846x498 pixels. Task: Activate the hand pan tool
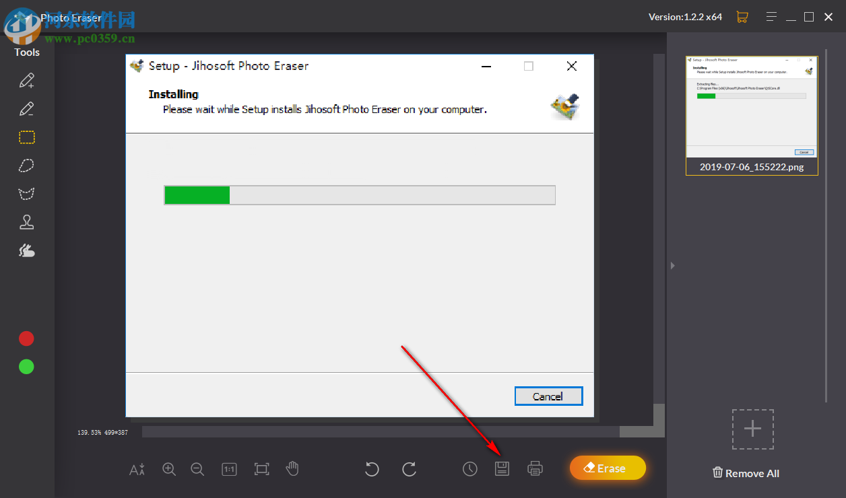292,469
